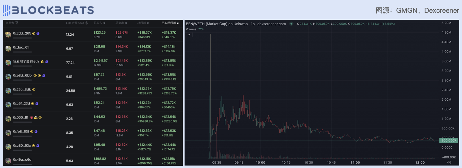
Task: Click the green live status dot in chart header
Action: click(x=291, y=24)
